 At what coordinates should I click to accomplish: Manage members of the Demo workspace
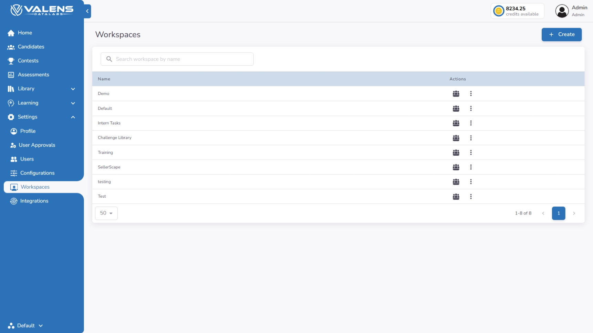click(456, 93)
